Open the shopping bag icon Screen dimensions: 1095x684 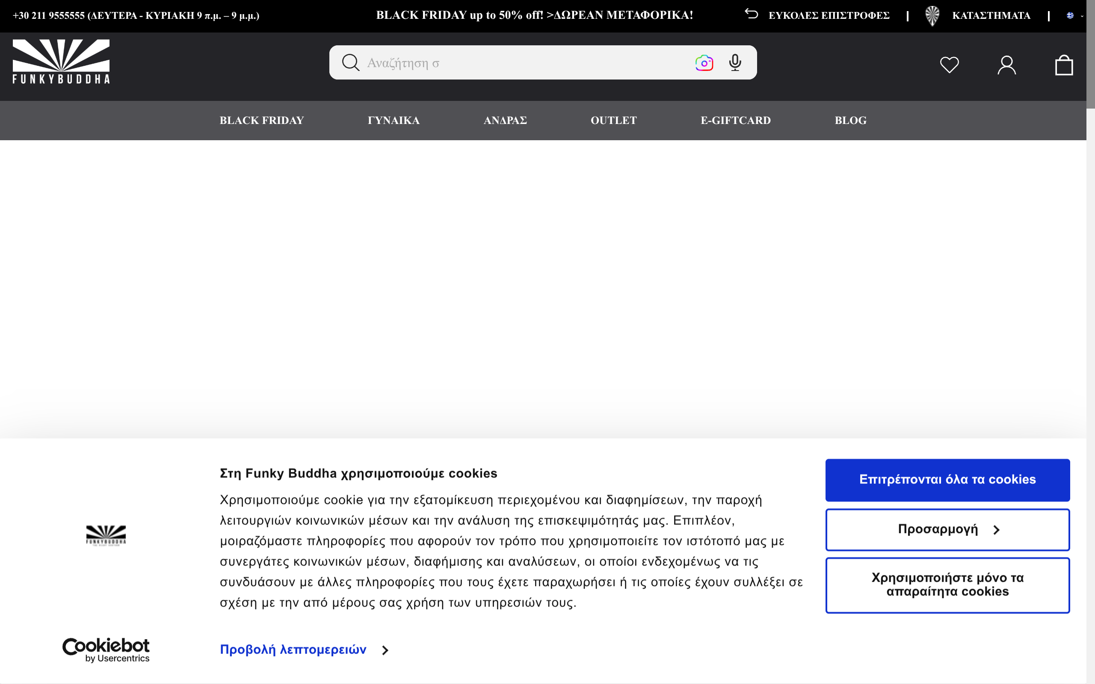pyautogui.click(x=1063, y=65)
